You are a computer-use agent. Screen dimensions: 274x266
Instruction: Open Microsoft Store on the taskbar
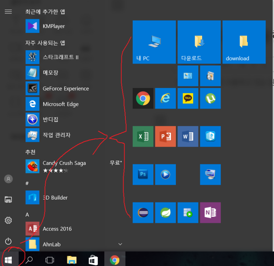click(x=93, y=260)
